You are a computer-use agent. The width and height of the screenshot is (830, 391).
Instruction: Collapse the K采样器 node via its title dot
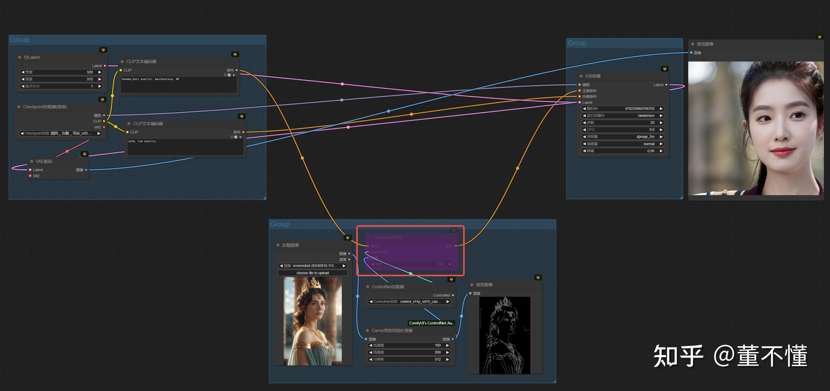click(x=581, y=76)
